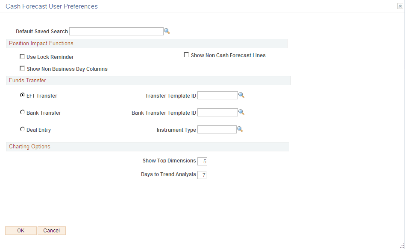Click the Funds Transfer section header
Image resolution: width=405 pixels, height=249 pixels.
click(x=27, y=80)
